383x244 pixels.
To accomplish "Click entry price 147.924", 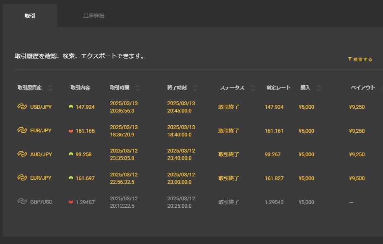I will [x=85, y=107].
